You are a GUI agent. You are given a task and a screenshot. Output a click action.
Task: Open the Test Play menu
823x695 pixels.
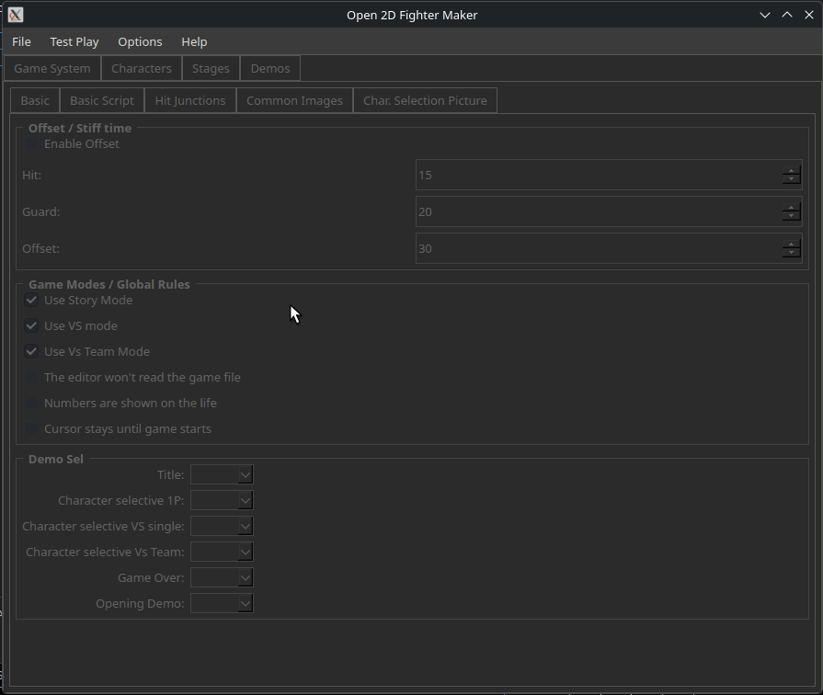click(74, 42)
